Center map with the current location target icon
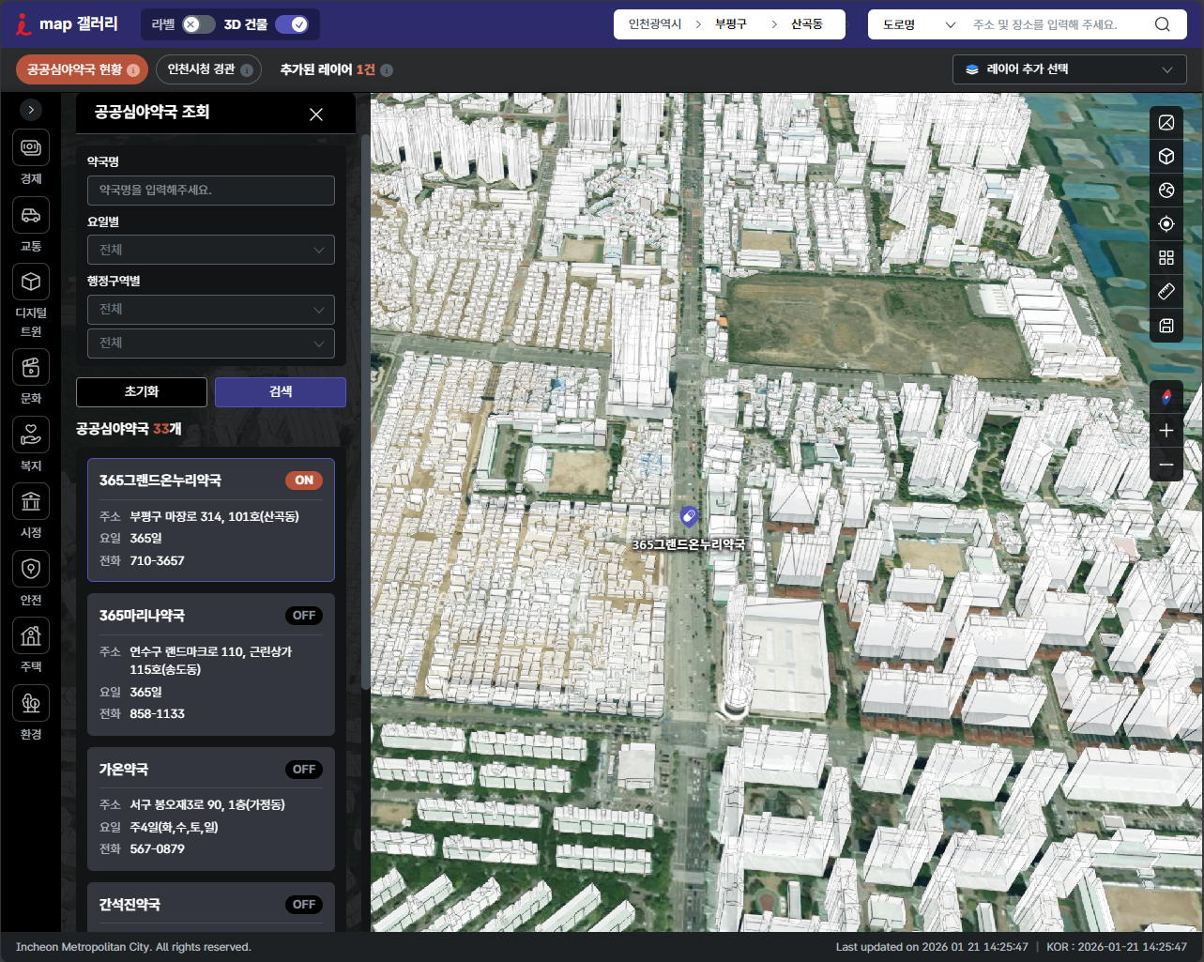 [x=1166, y=224]
